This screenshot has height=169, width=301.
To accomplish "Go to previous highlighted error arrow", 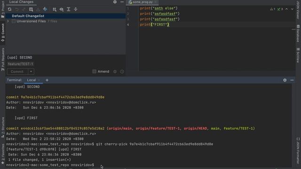I will (286, 9).
